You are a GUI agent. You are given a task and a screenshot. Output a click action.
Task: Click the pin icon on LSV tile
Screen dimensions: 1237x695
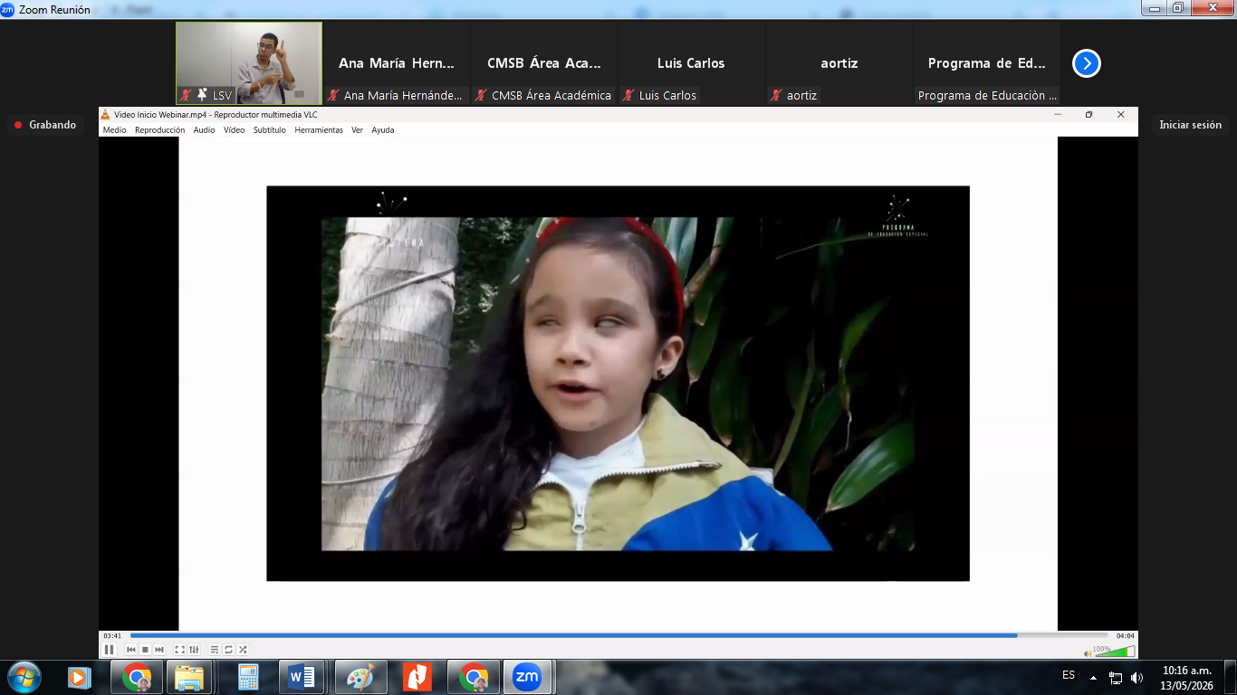[202, 95]
